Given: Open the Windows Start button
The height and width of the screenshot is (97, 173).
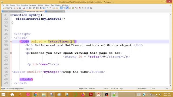Looking at the screenshot, I should [3, 95].
